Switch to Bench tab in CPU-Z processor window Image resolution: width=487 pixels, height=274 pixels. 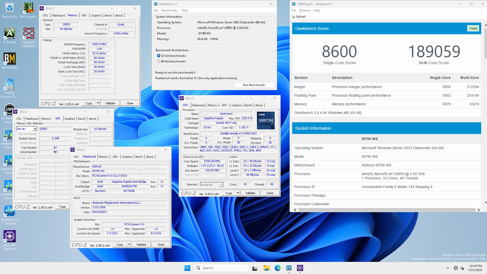248,105
